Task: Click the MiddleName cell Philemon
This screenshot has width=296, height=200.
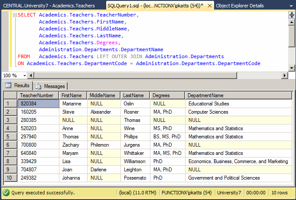Action: pos(104,145)
